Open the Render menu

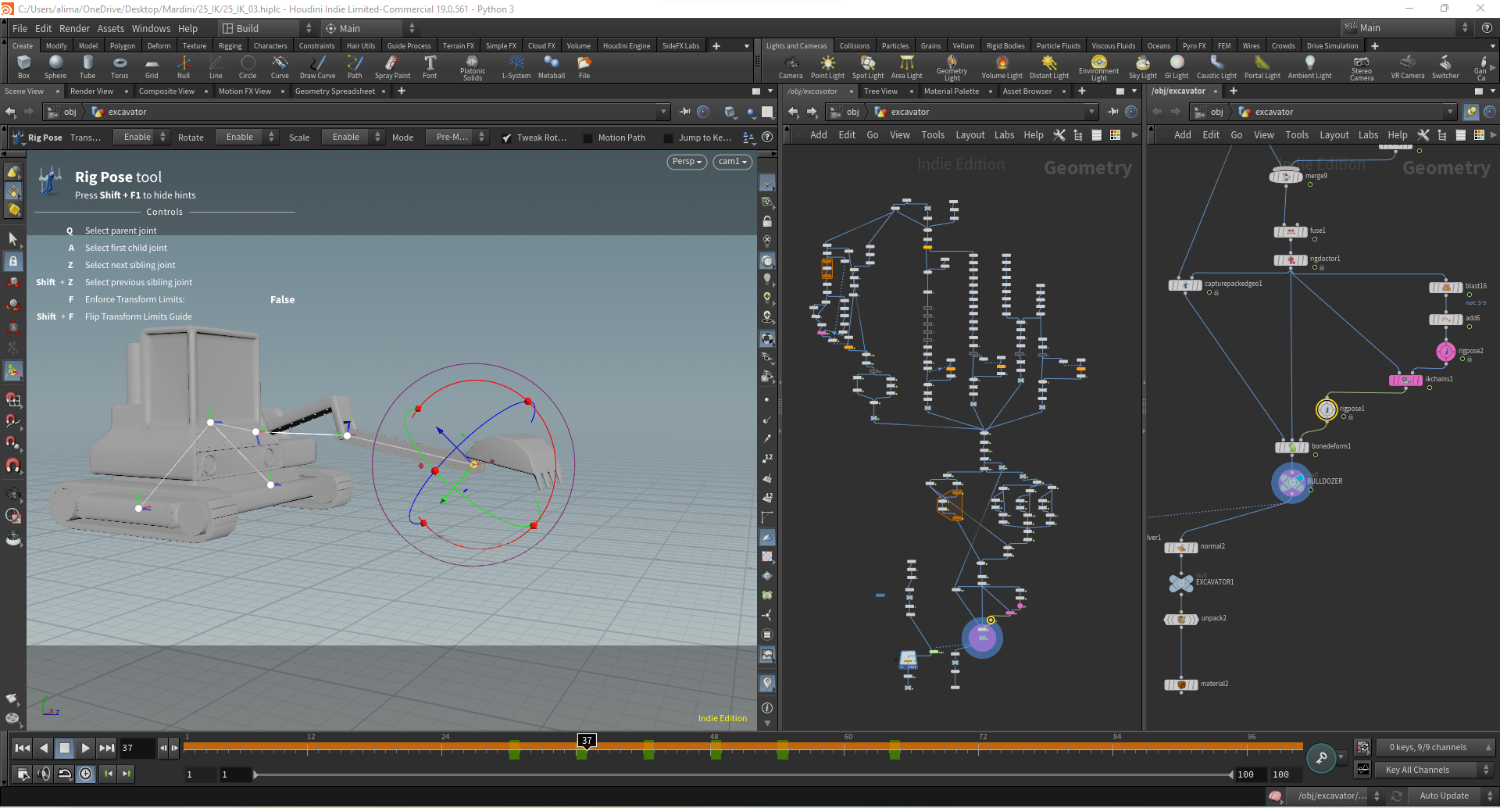pyautogui.click(x=74, y=28)
